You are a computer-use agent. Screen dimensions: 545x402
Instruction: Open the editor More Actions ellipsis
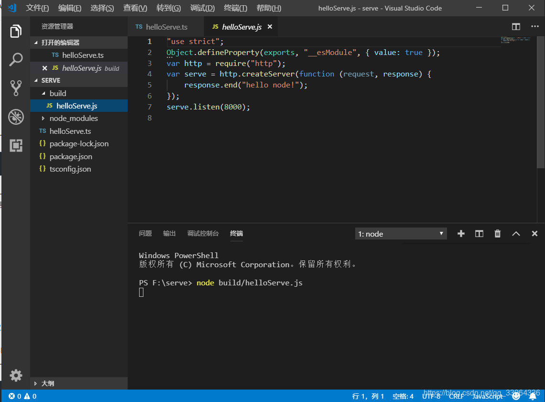(534, 26)
